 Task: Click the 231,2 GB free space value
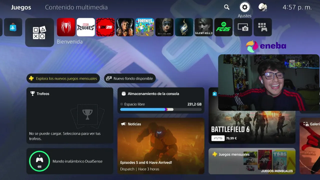[x=194, y=104]
